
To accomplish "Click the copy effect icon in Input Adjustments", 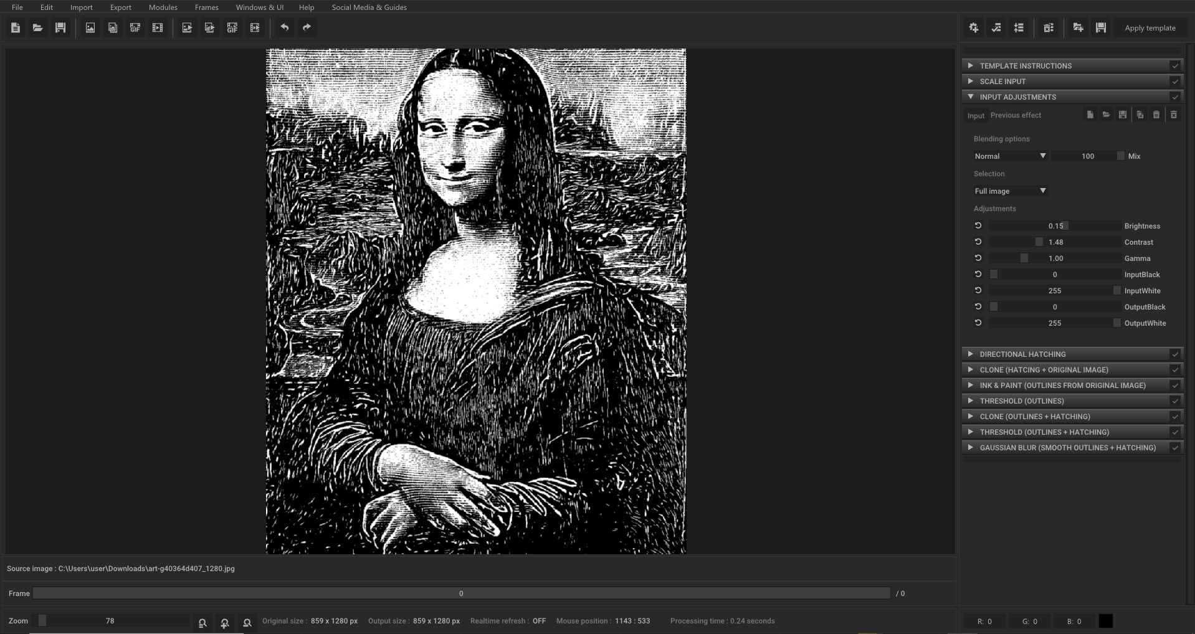I will coord(1140,115).
